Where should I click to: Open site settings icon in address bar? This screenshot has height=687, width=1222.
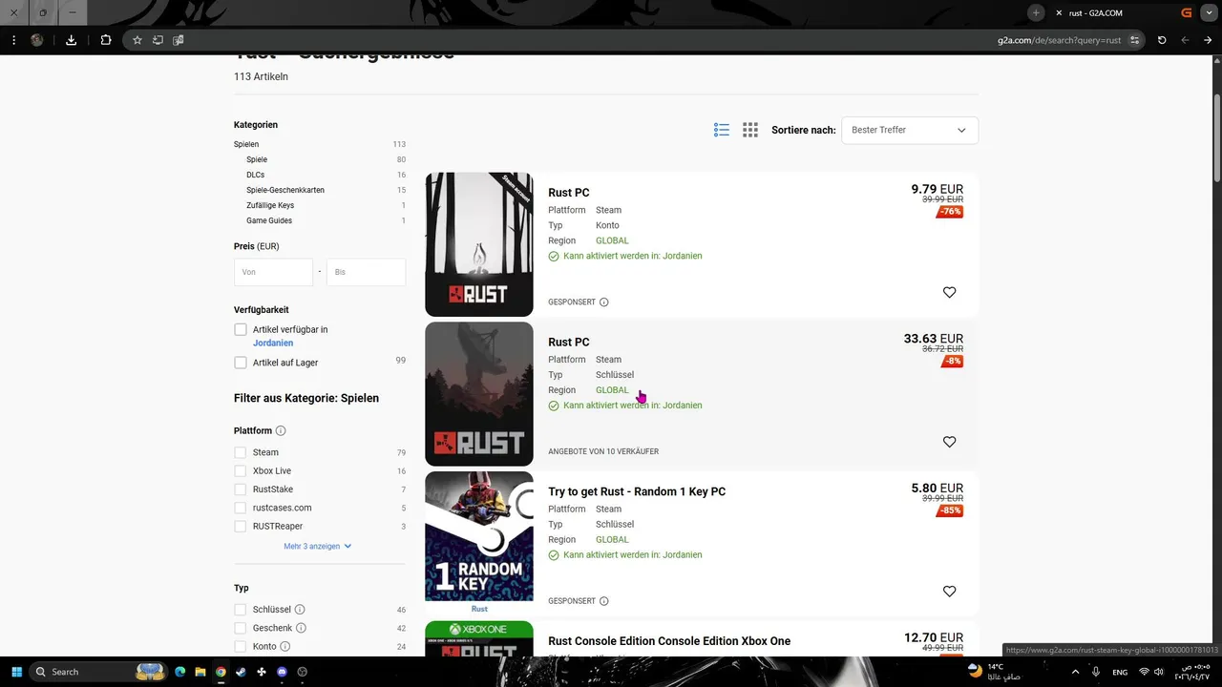tap(1134, 40)
